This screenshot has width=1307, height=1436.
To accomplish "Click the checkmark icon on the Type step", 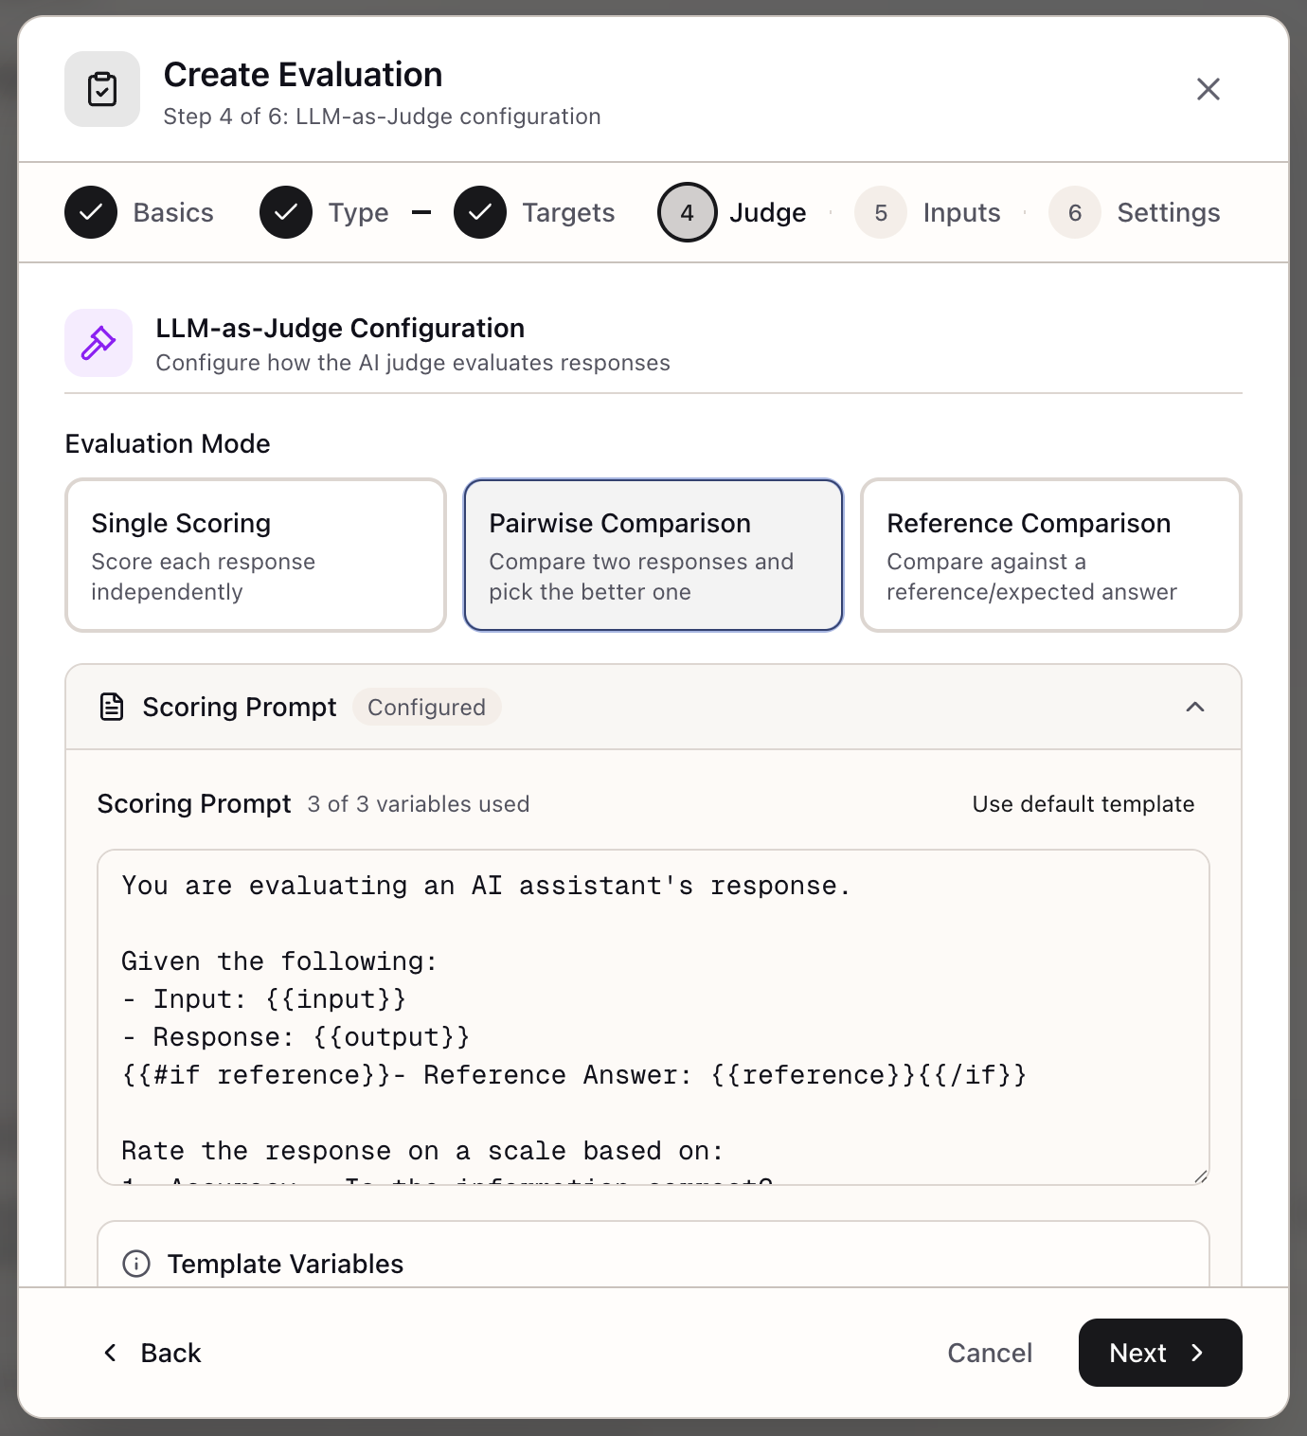I will coord(286,212).
